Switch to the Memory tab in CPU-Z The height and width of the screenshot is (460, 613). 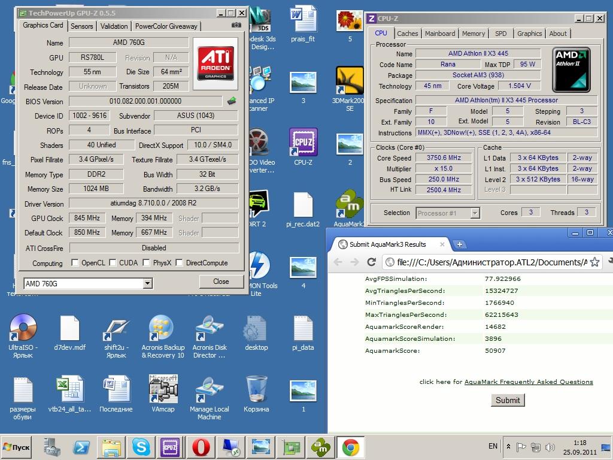tap(474, 34)
